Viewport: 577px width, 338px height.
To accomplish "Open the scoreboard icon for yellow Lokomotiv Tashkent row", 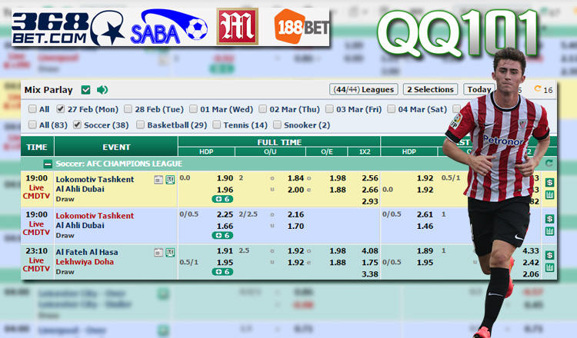I will coord(158,180).
